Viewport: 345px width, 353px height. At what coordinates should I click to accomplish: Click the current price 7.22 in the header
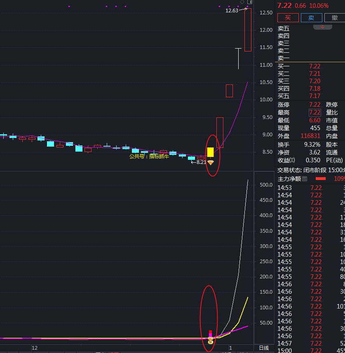284,5
